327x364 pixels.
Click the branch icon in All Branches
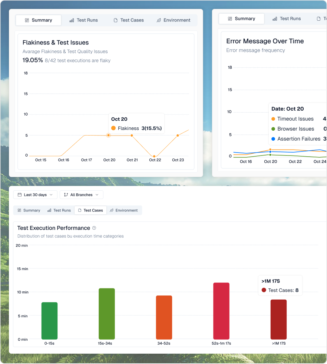[66, 195]
